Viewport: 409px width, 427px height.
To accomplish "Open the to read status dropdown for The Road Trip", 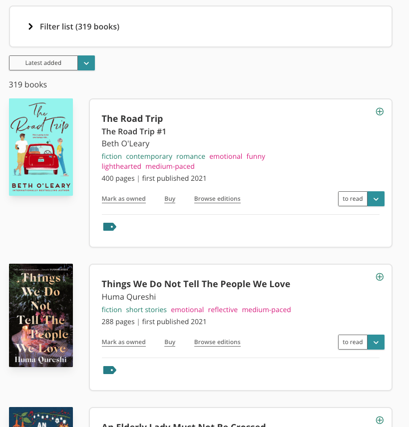I will tap(376, 199).
